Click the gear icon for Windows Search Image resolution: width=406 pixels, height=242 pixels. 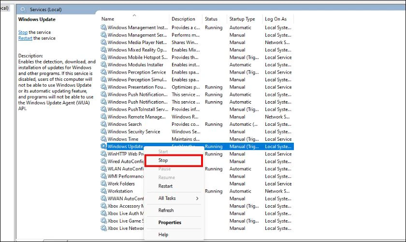click(103, 124)
